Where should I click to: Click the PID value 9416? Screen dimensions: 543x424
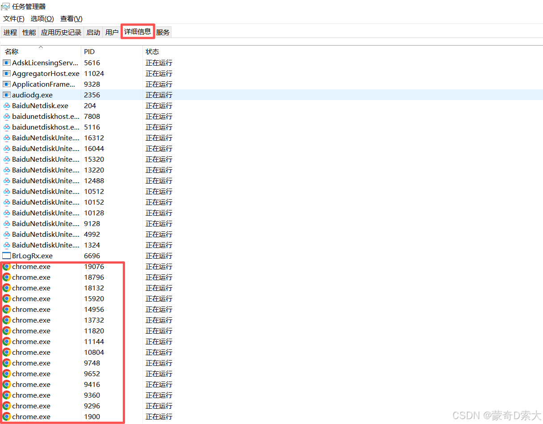click(x=92, y=384)
